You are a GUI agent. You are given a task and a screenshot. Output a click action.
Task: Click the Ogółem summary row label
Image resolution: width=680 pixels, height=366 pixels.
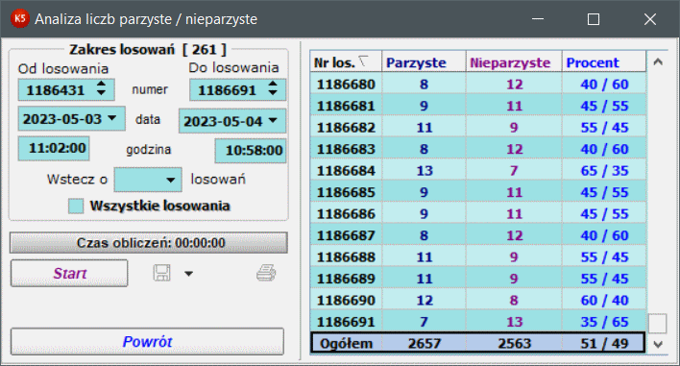[x=346, y=344]
